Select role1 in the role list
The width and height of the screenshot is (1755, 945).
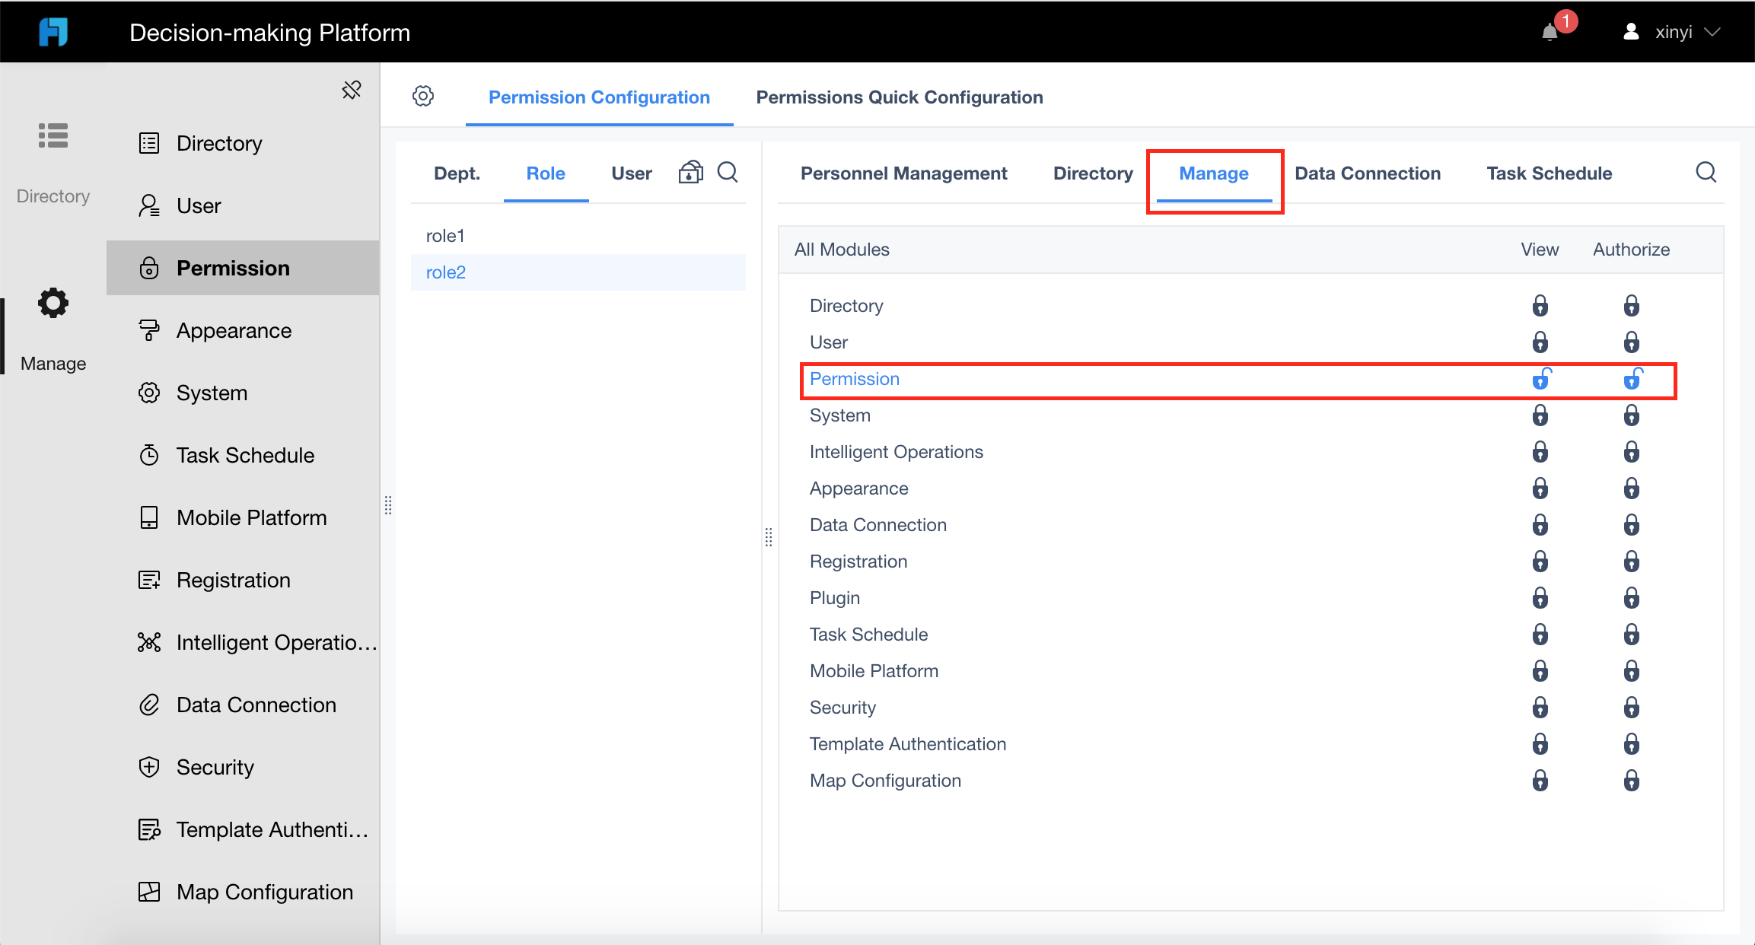pyautogui.click(x=578, y=236)
